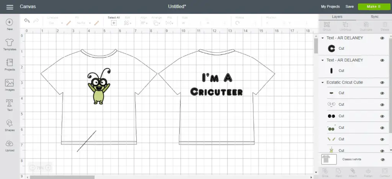Open the Edit dropdown menu
This screenshot has height=179, width=392.
click(x=127, y=23)
